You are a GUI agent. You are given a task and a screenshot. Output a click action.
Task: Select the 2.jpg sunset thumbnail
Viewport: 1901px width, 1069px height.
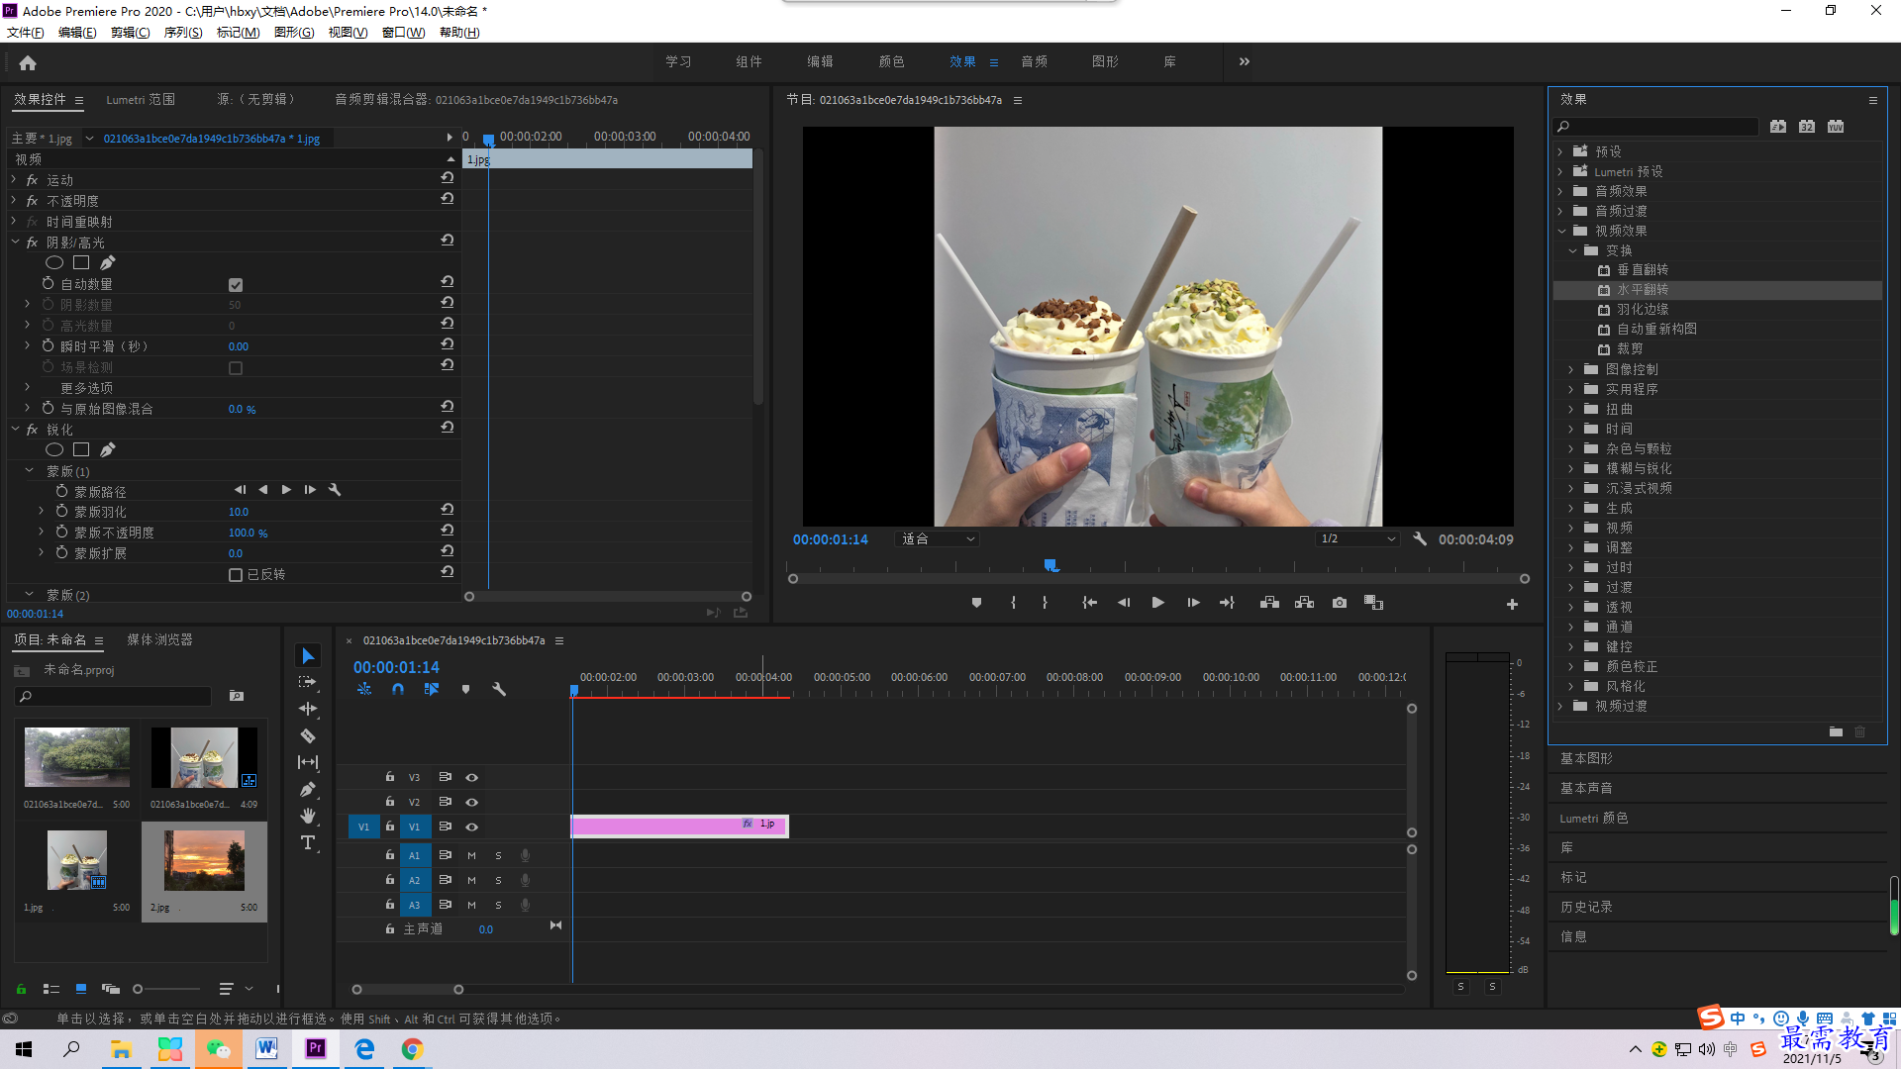pyautogui.click(x=204, y=860)
